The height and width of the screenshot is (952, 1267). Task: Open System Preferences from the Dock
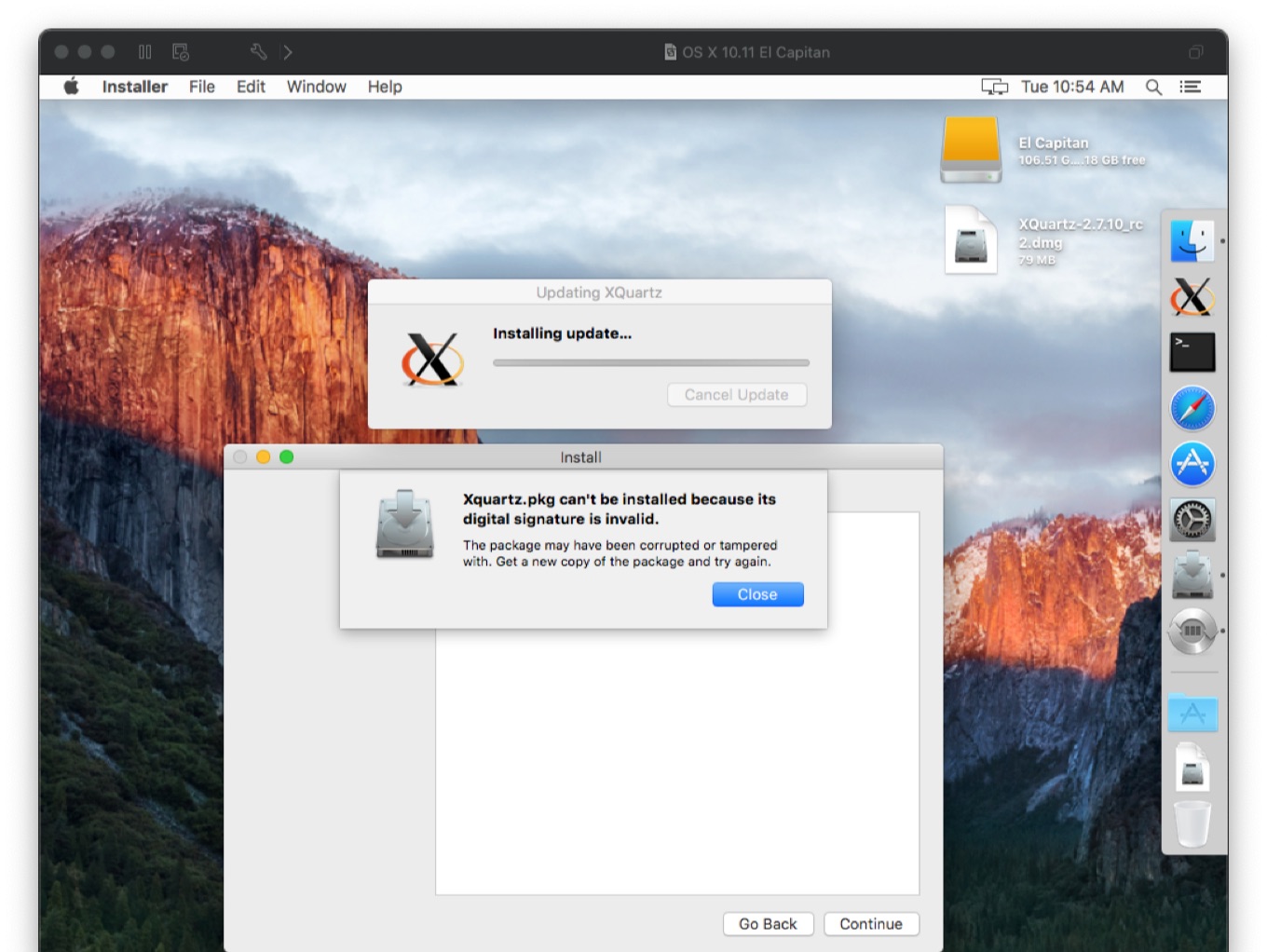tap(1192, 520)
